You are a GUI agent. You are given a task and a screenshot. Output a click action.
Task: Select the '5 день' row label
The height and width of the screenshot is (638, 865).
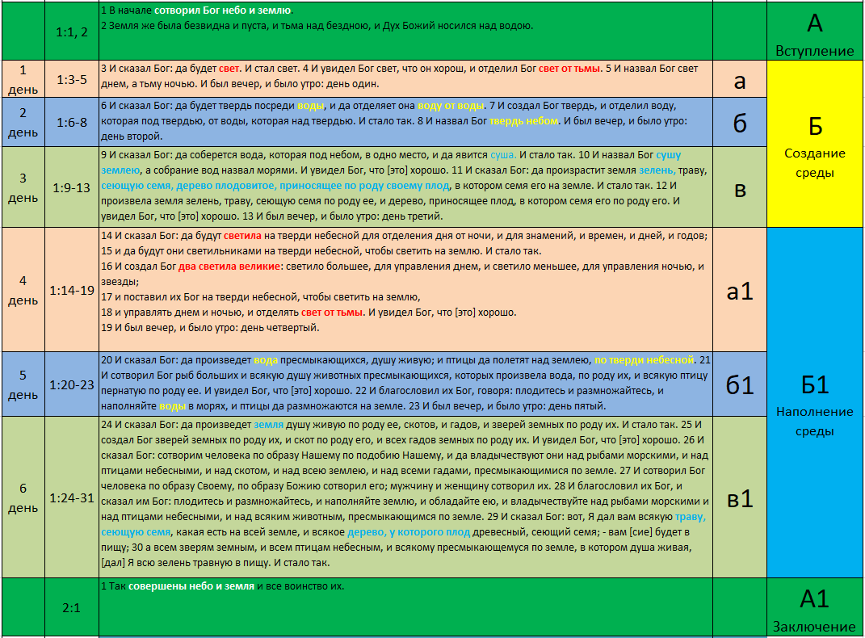(x=23, y=384)
